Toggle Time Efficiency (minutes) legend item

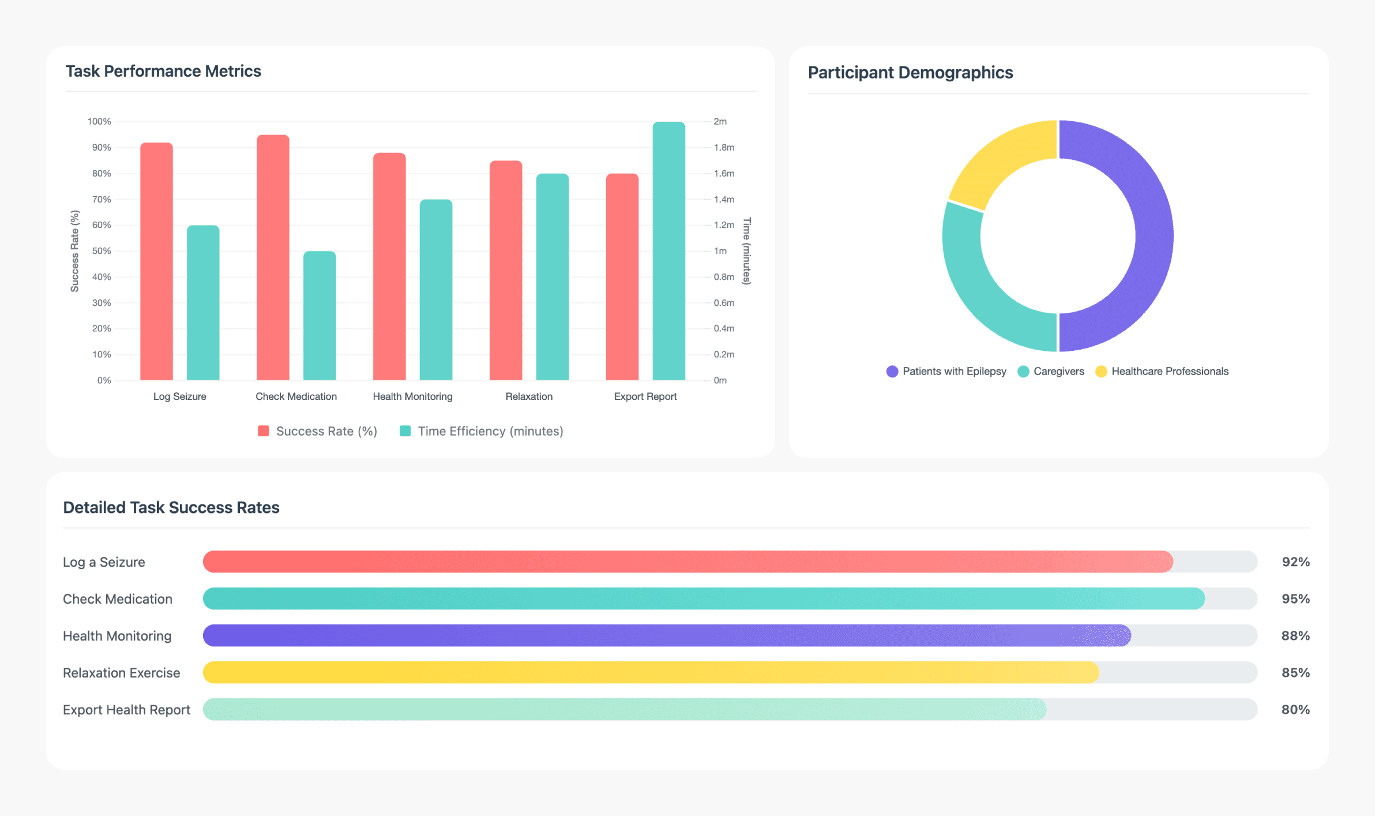tap(481, 431)
